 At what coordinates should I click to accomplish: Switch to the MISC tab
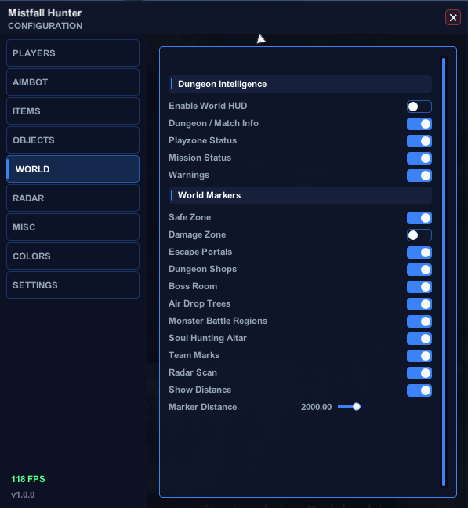pos(73,227)
